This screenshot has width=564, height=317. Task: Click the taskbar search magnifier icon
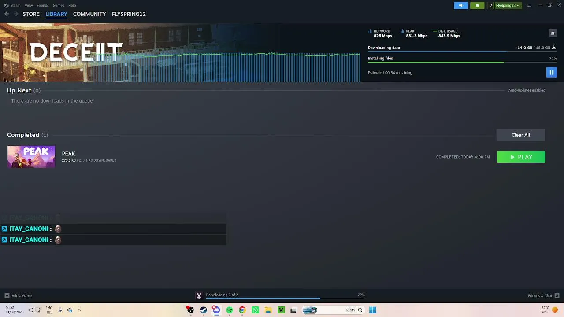coord(360,310)
